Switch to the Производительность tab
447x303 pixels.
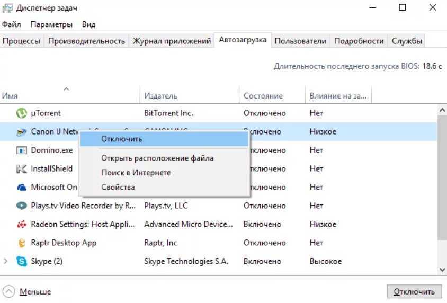click(x=86, y=41)
